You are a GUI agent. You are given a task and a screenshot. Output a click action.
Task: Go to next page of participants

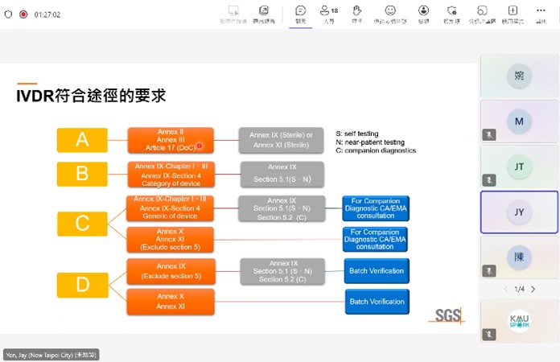pyautogui.click(x=533, y=289)
